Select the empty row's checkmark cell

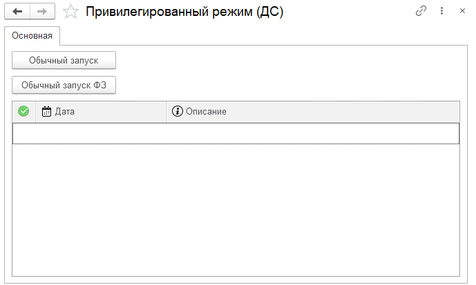point(24,133)
